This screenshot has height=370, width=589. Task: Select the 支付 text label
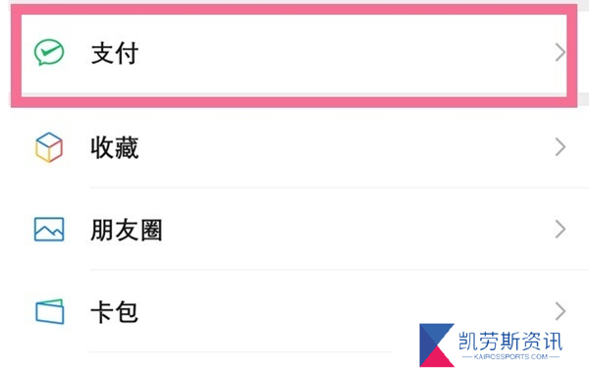coord(115,53)
